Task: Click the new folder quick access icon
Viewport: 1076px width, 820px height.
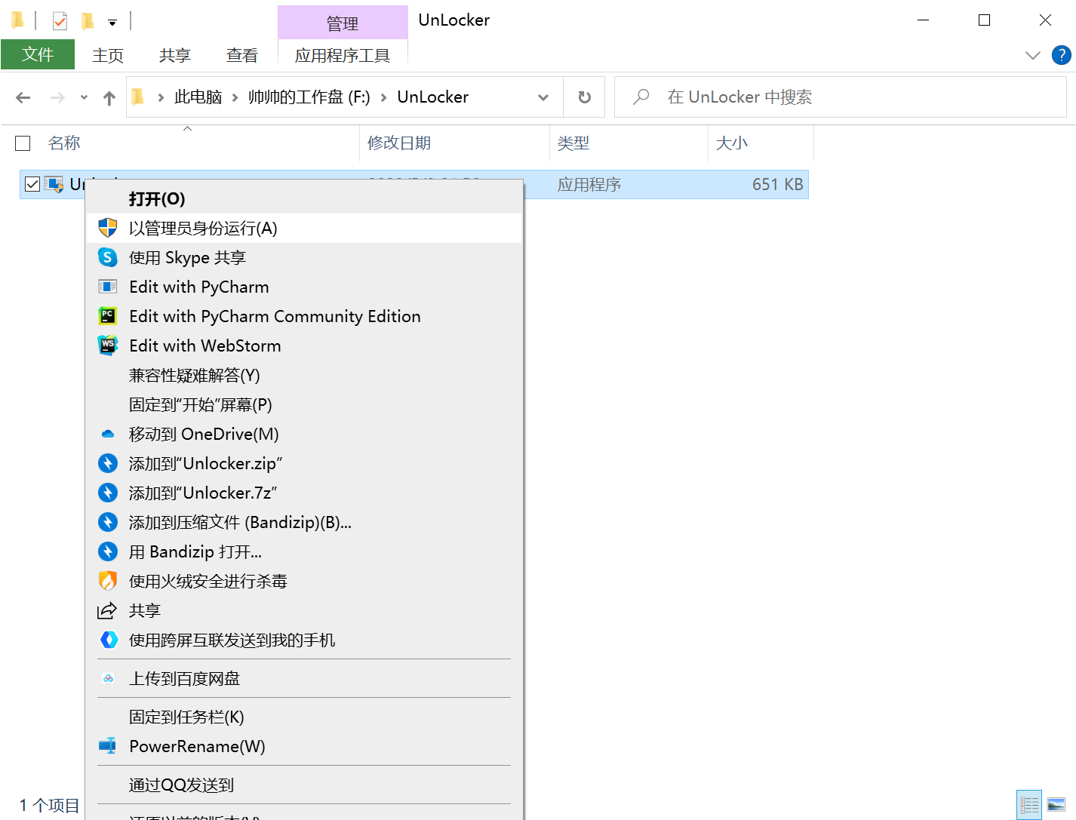Action: pos(88,20)
